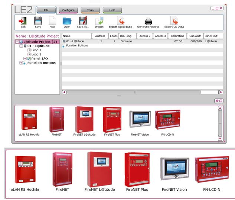Click the enlarged FireNET L@titude image
235x200 pixels.
click(x=99, y=169)
